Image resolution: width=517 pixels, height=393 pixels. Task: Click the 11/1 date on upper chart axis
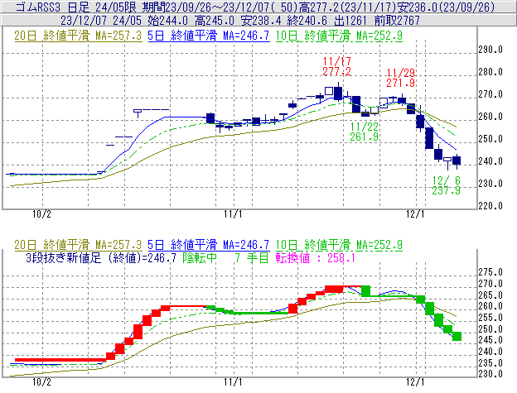(x=234, y=213)
